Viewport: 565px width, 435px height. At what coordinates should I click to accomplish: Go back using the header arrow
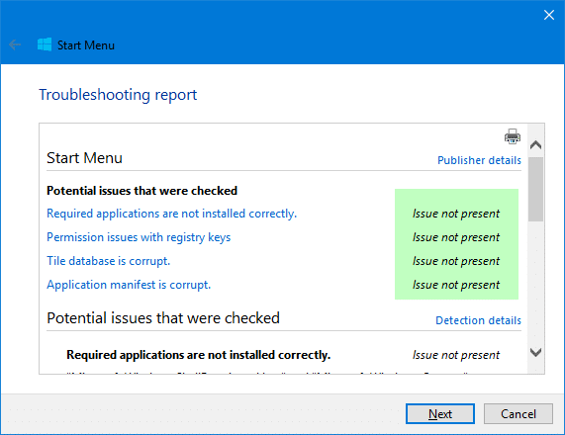15,45
